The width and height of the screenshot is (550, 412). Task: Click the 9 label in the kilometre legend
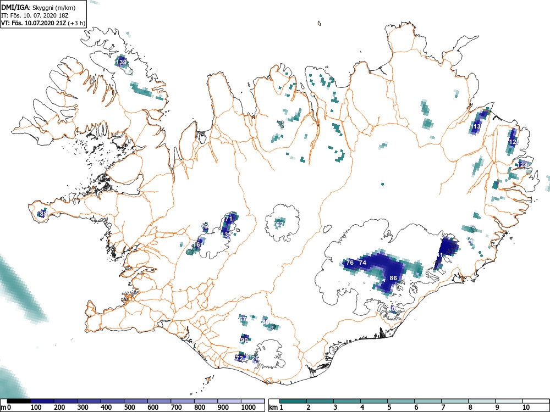[x=497, y=408]
